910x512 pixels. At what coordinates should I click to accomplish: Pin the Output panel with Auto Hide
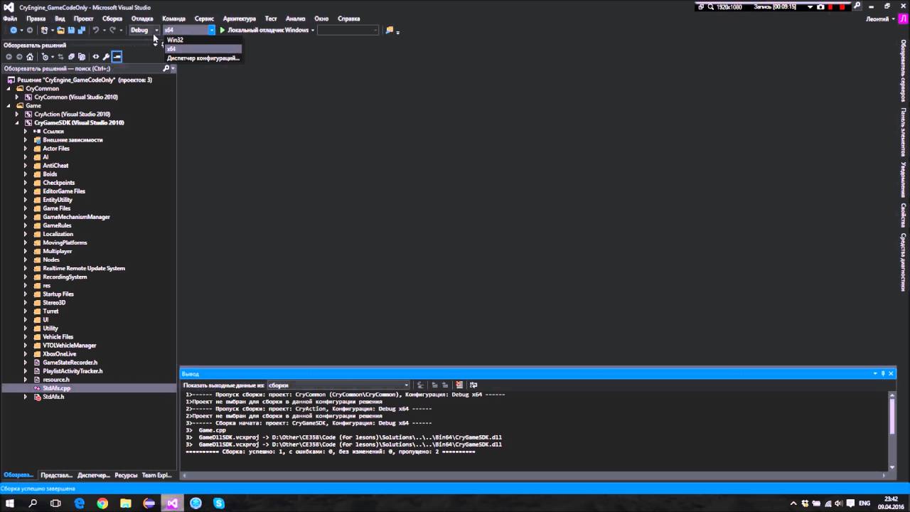883,373
